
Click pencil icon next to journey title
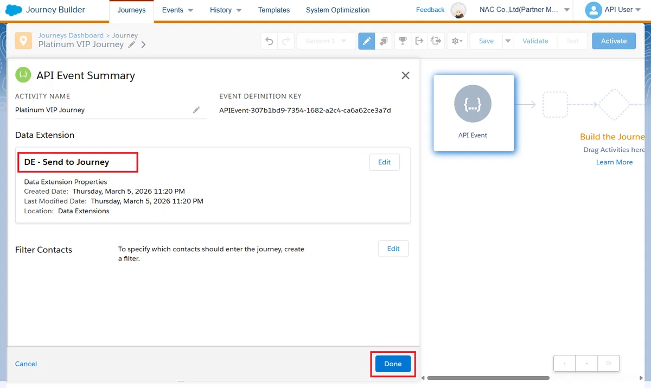point(132,45)
